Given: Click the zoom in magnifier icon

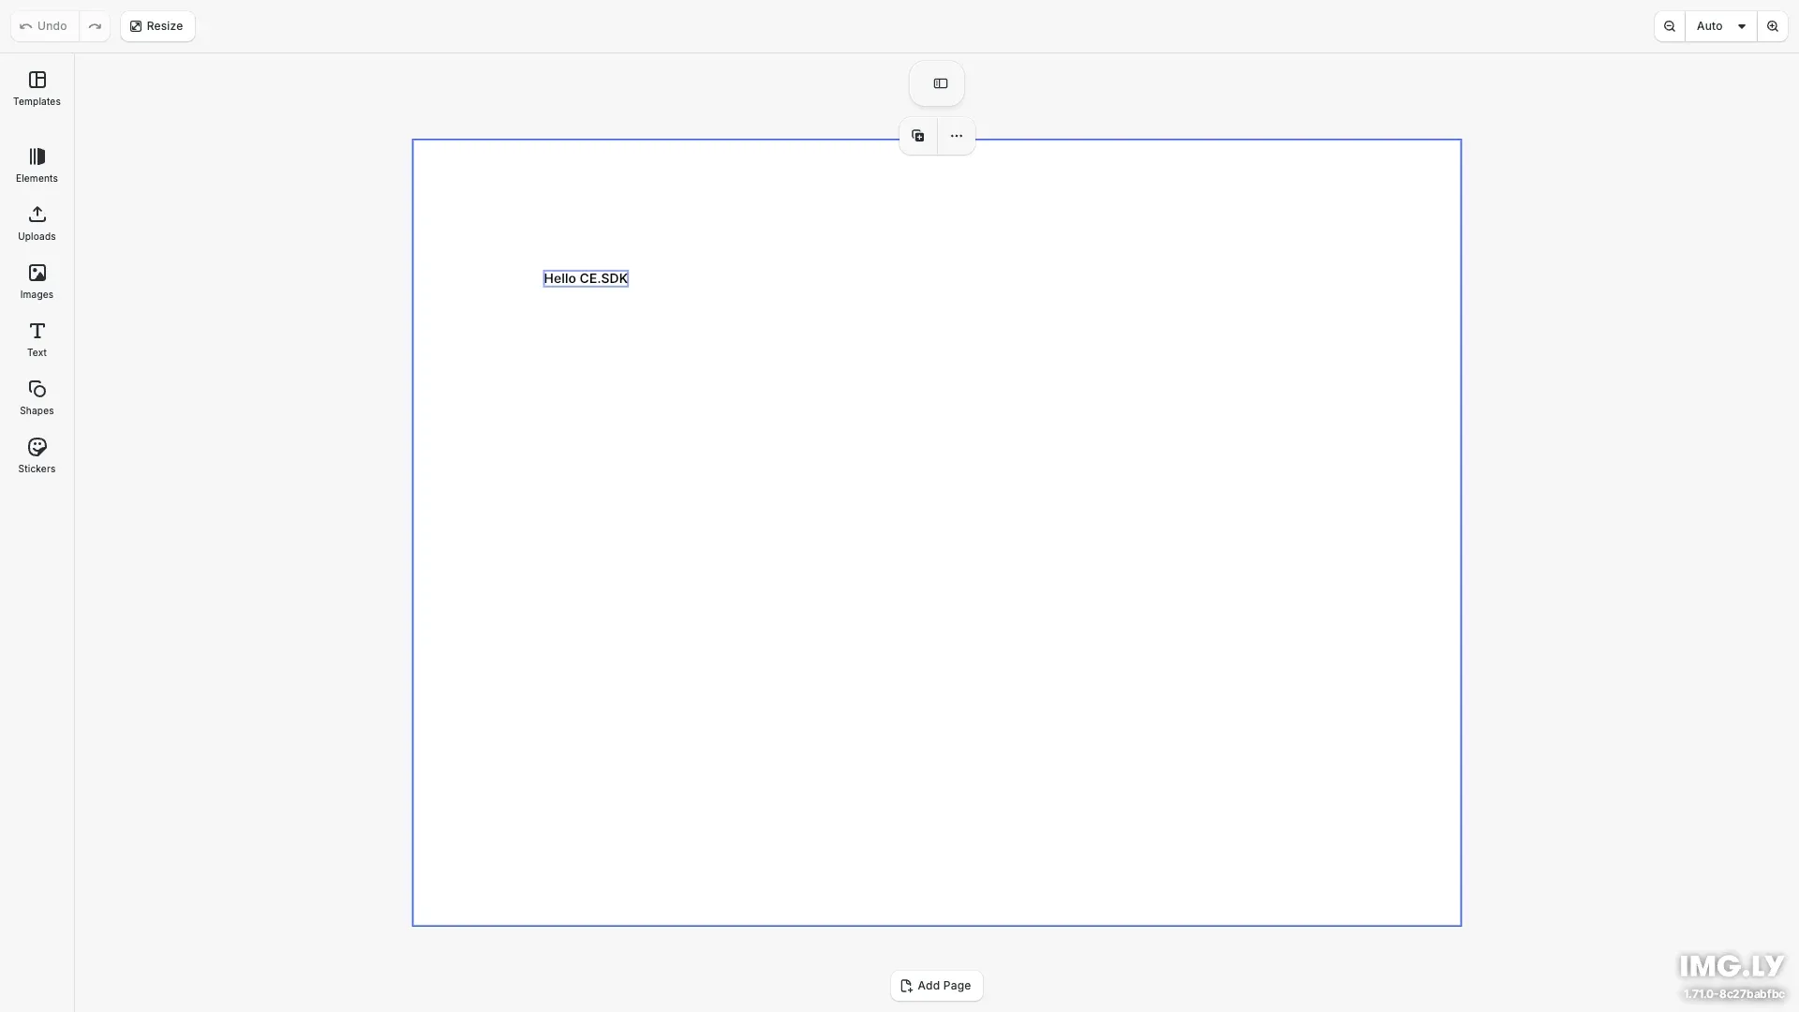Looking at the screenshot, I should click(1773, 26).
